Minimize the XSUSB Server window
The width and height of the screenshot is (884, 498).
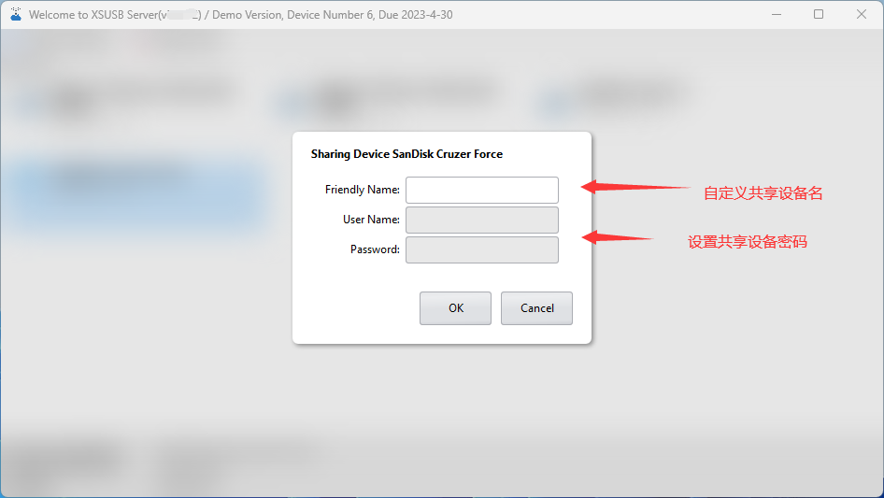777,14
